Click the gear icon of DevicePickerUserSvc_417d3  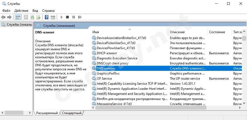pyautogui.click(x=94, y=43)
